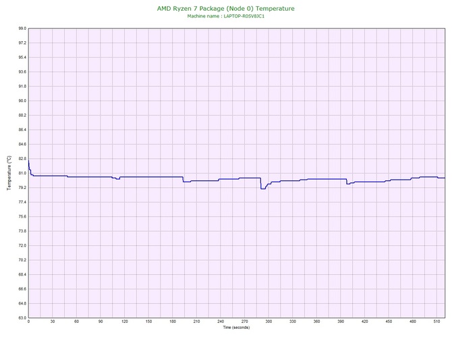Click the 90 tick on the time axis
This screenshot has width=452, height=339.
tap(101, 321)
